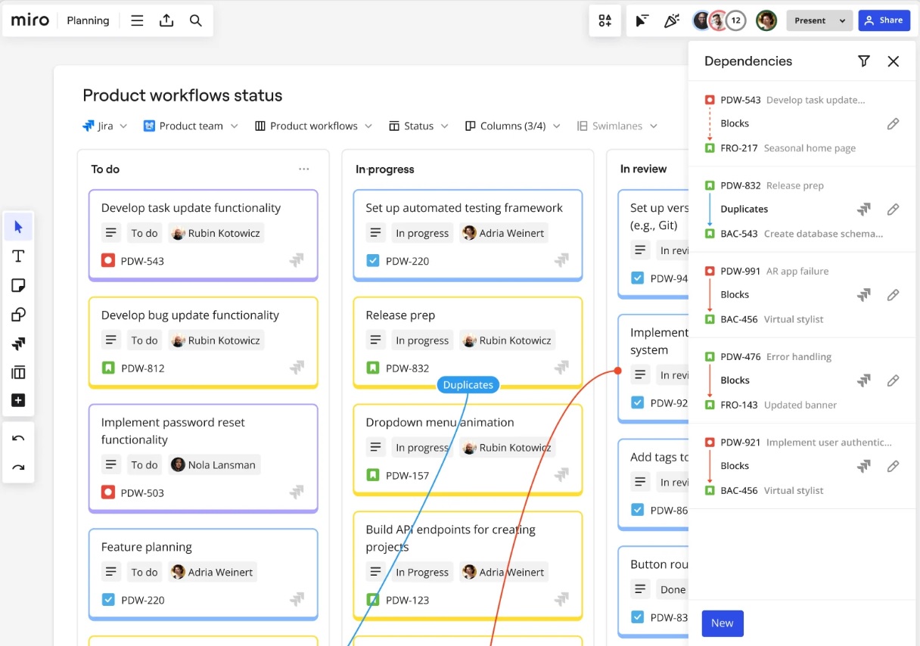920x646 pixels.
Task: Click the To do status on PDW-812 card
Action: [x=144, y=340]
